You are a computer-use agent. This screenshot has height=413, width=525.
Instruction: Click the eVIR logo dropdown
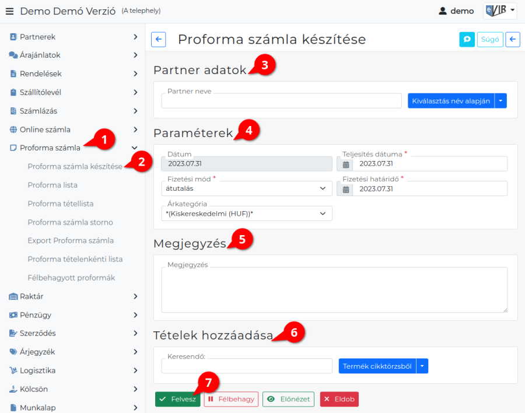pos(499,10)
